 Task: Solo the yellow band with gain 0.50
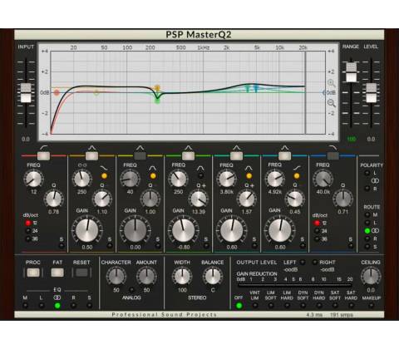(110, 245)
